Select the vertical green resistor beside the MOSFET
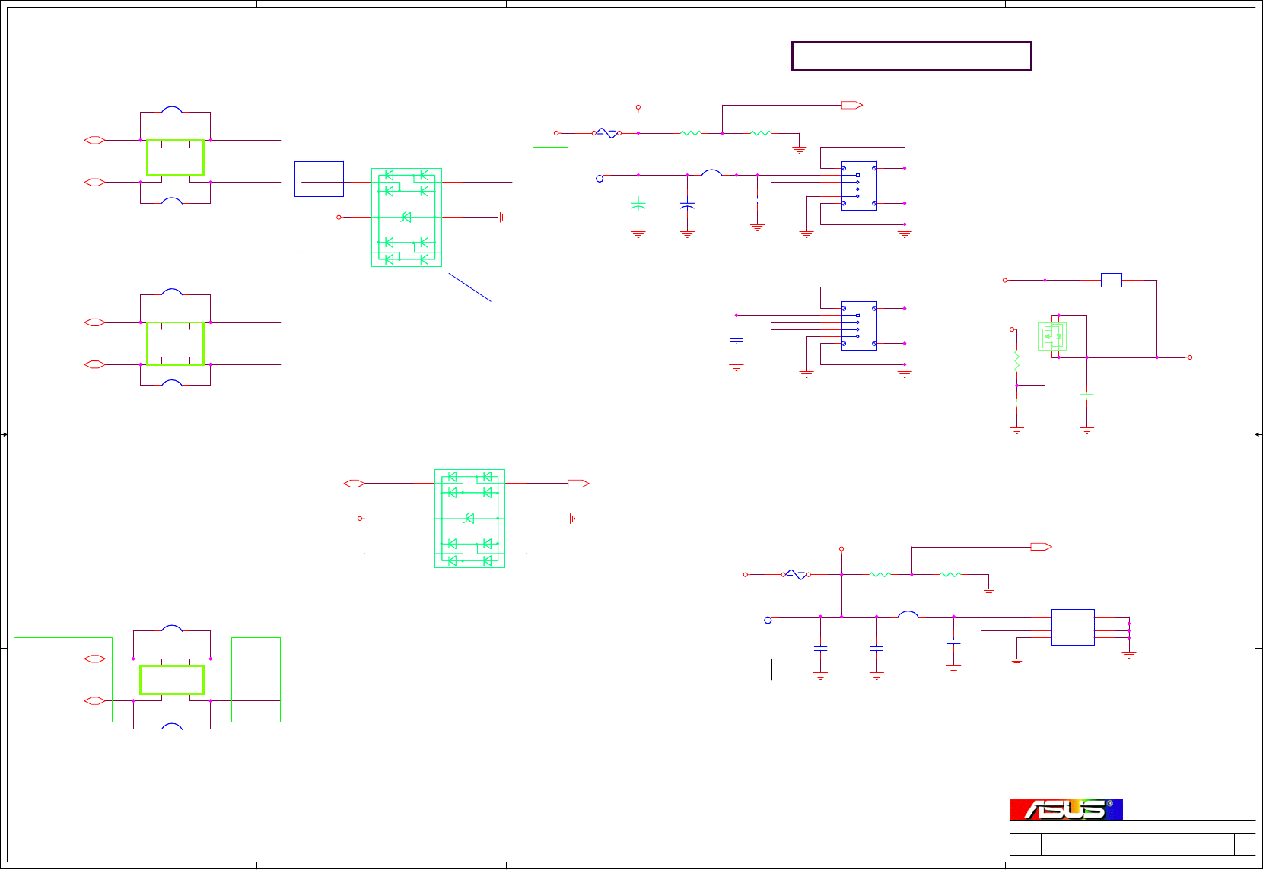This screenshot has height=870, width=1263. (1016, 360)
